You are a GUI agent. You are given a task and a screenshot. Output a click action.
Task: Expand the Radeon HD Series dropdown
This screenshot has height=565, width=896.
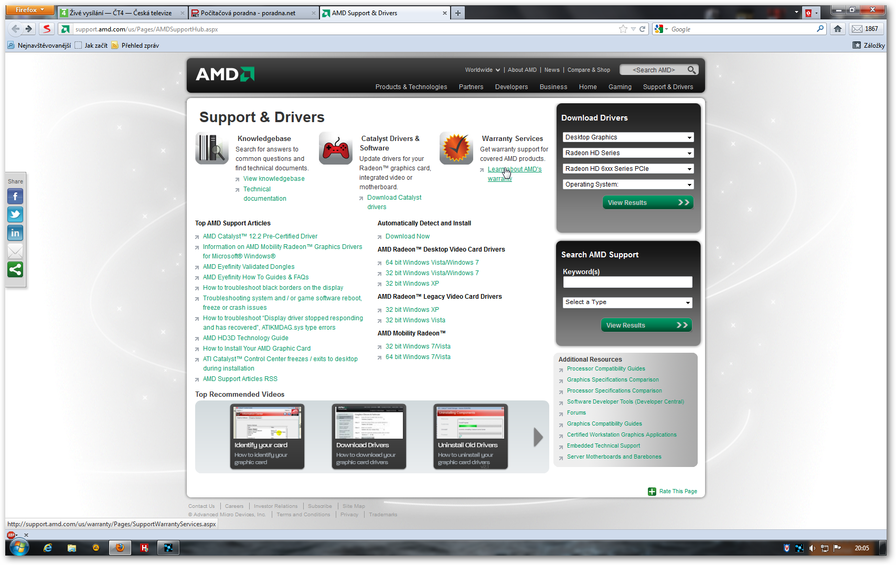pos(628,153)
